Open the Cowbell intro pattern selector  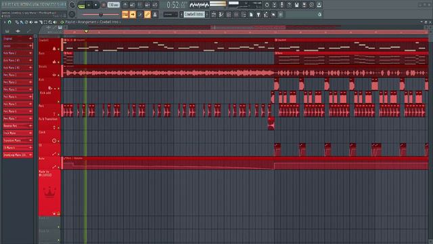coord(194,14)
